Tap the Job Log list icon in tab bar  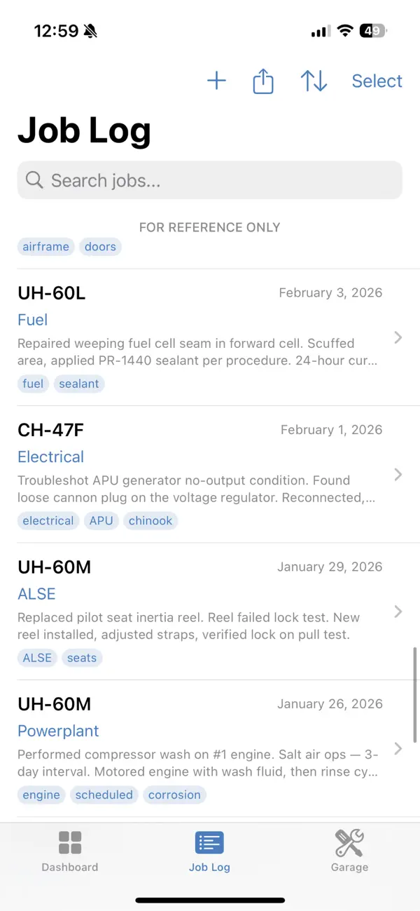pyautogui.click(x=209, y=842)
